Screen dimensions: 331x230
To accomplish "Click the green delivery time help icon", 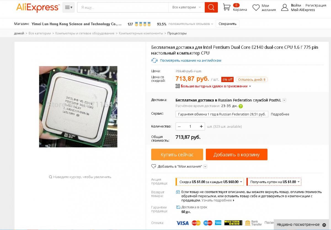I will click(241, 106).
